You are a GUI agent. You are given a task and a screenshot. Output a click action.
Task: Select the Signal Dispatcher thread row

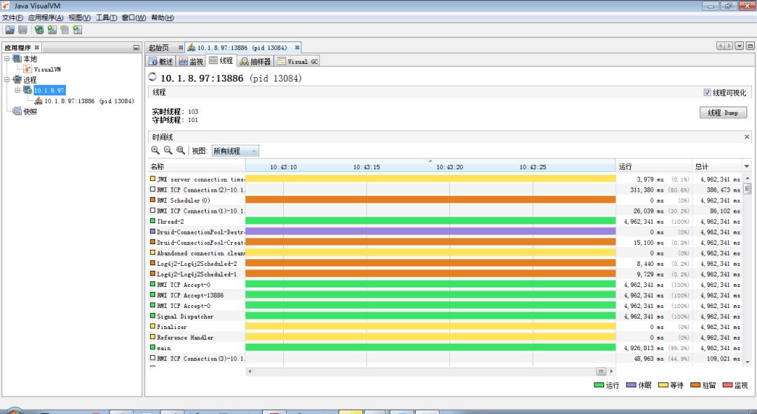pyautogui.click(x=445, y=316)
